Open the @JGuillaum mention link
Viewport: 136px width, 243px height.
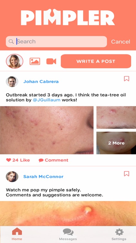[x=46, y=100]
